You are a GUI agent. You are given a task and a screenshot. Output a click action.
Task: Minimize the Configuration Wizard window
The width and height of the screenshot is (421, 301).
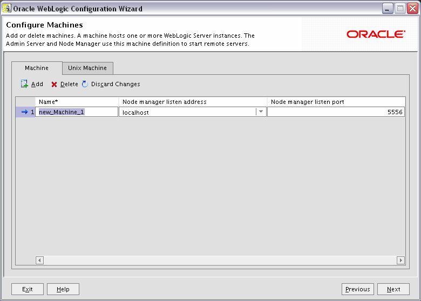point(388,9)
